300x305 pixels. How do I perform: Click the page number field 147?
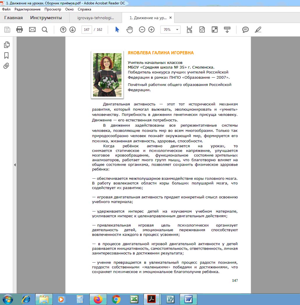87,30
